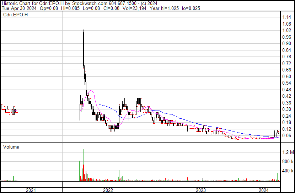The width and height of the screenshot is (295, 193).
Task: Click the 'Volume' panel label
Action: pos(11,147)
